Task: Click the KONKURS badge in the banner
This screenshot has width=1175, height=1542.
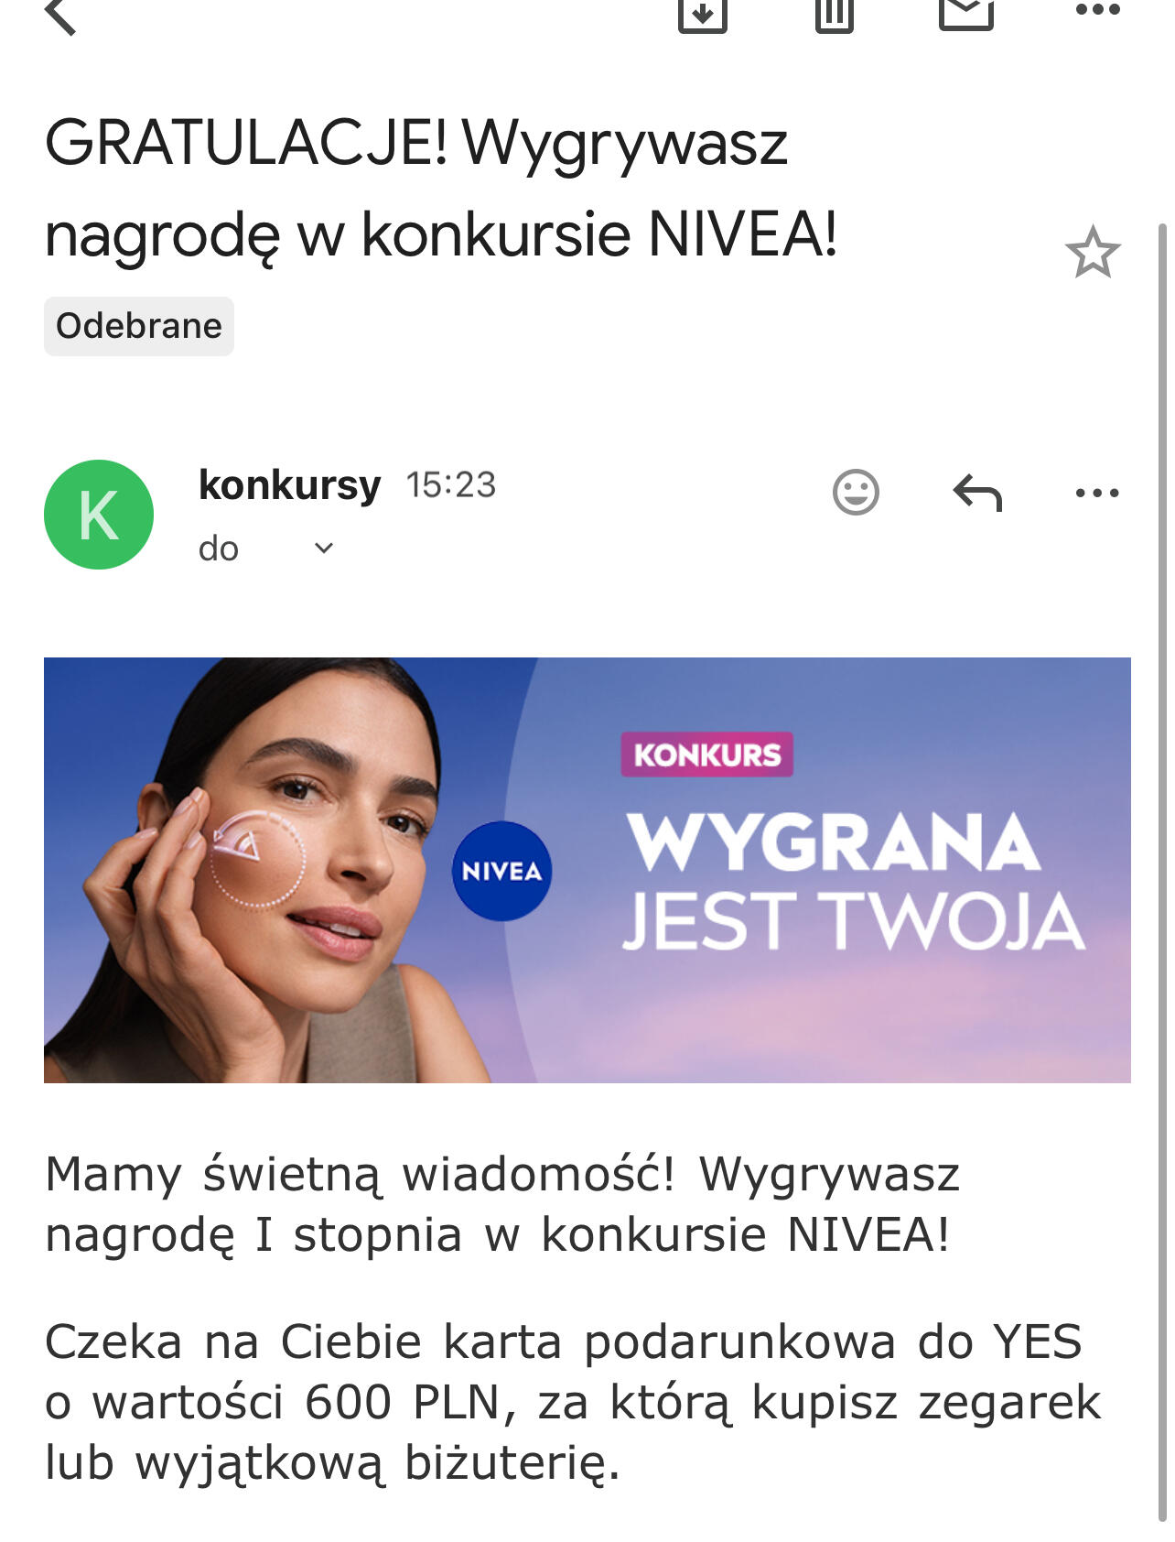Action: (706, 755)
